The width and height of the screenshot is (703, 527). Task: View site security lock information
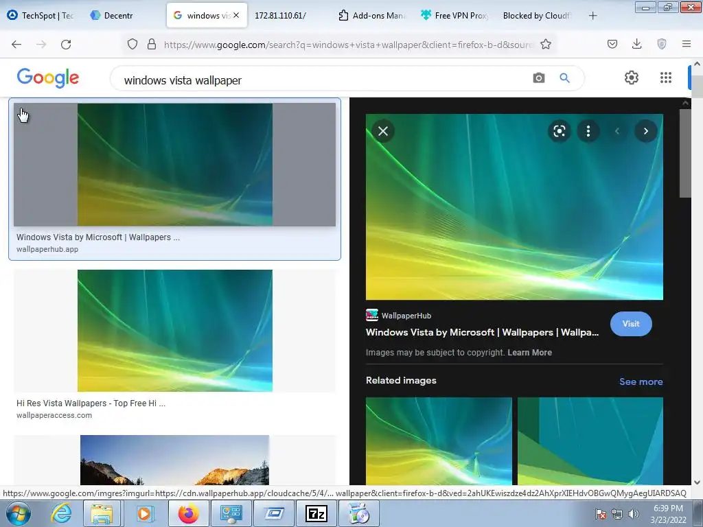point(152,44)
